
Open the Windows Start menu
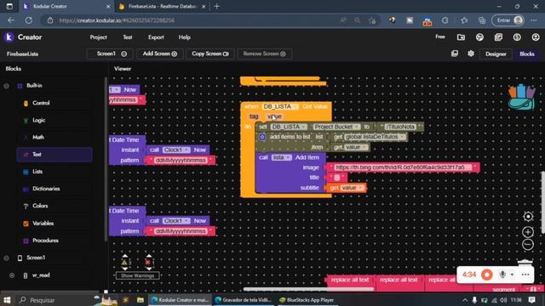pos(7,300)
